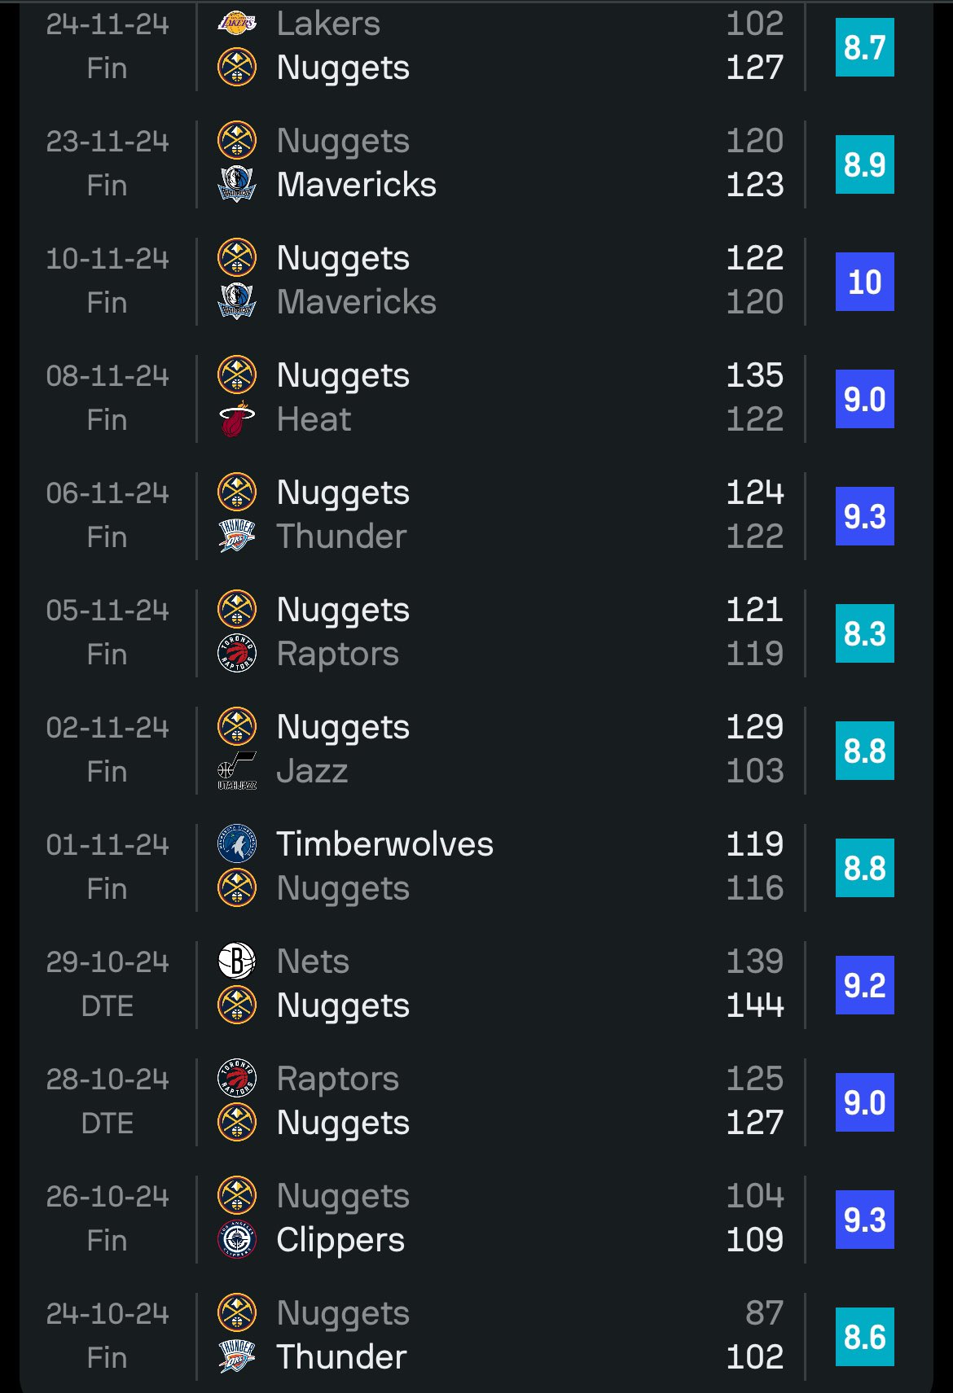Click the perfect 10 rating badge
This screenshot has width=953, height=1393.
click(864, 282)
